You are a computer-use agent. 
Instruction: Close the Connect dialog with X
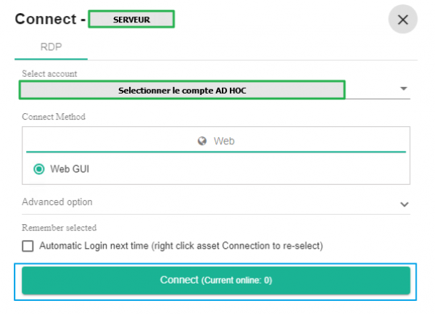tap(403, 20)
